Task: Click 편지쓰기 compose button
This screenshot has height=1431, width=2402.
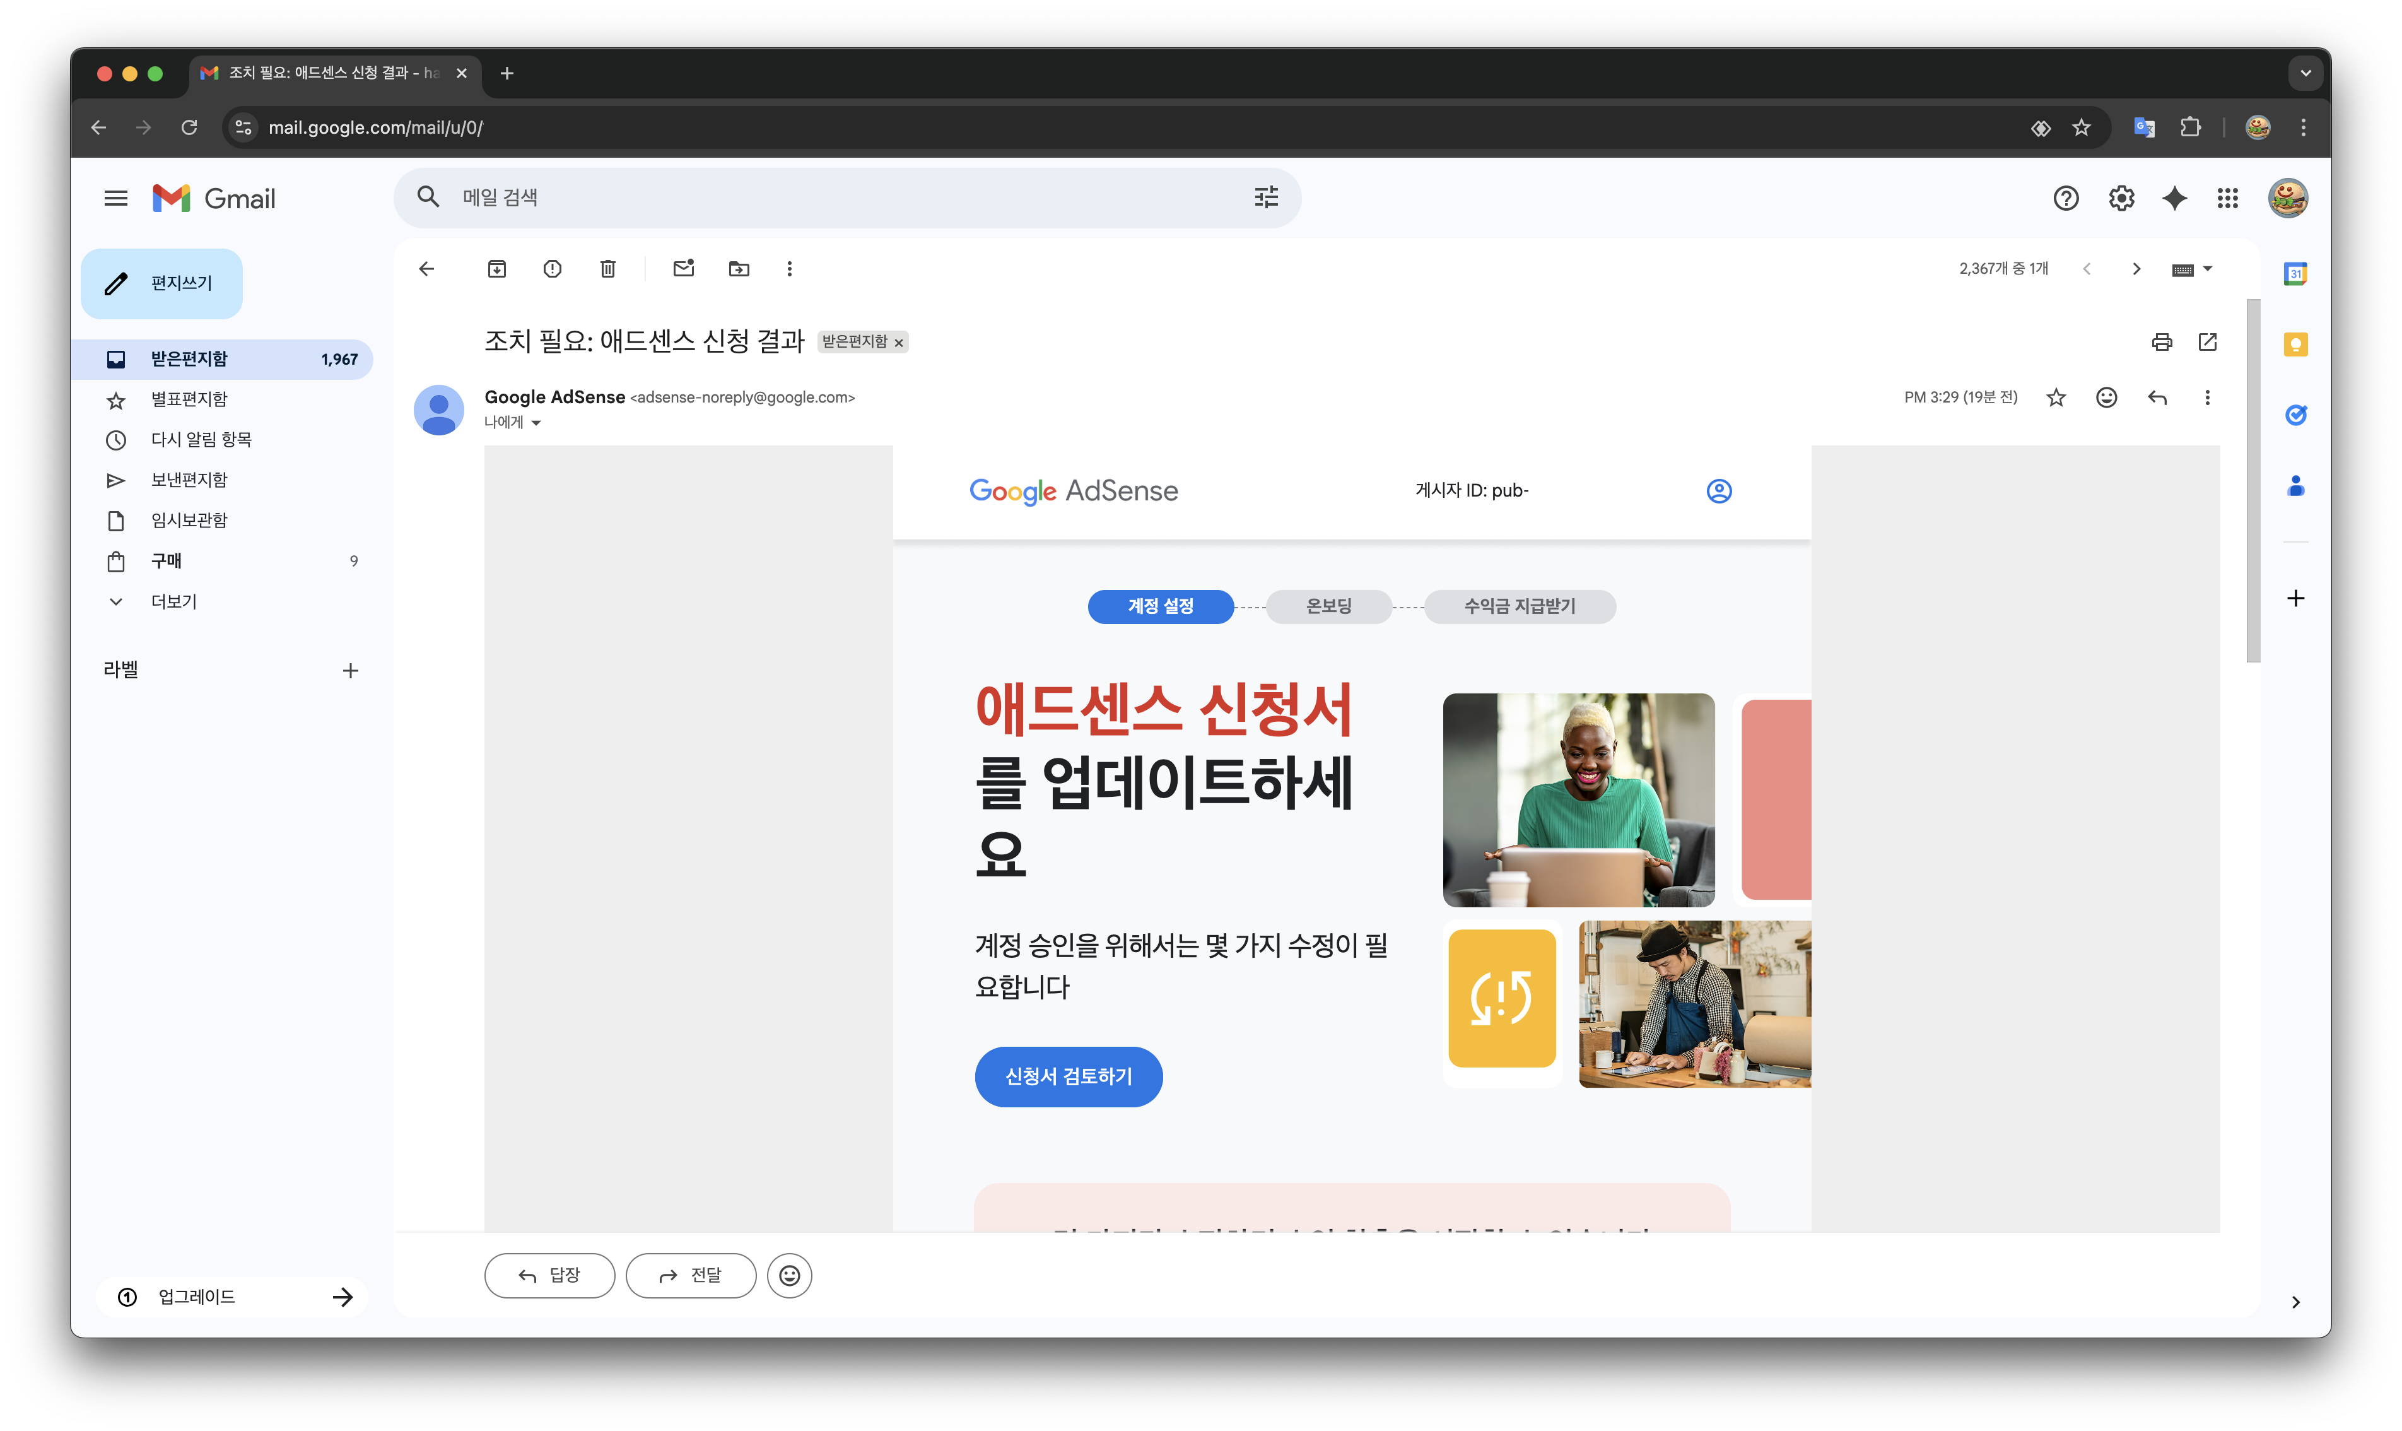Action: (161, 283)
